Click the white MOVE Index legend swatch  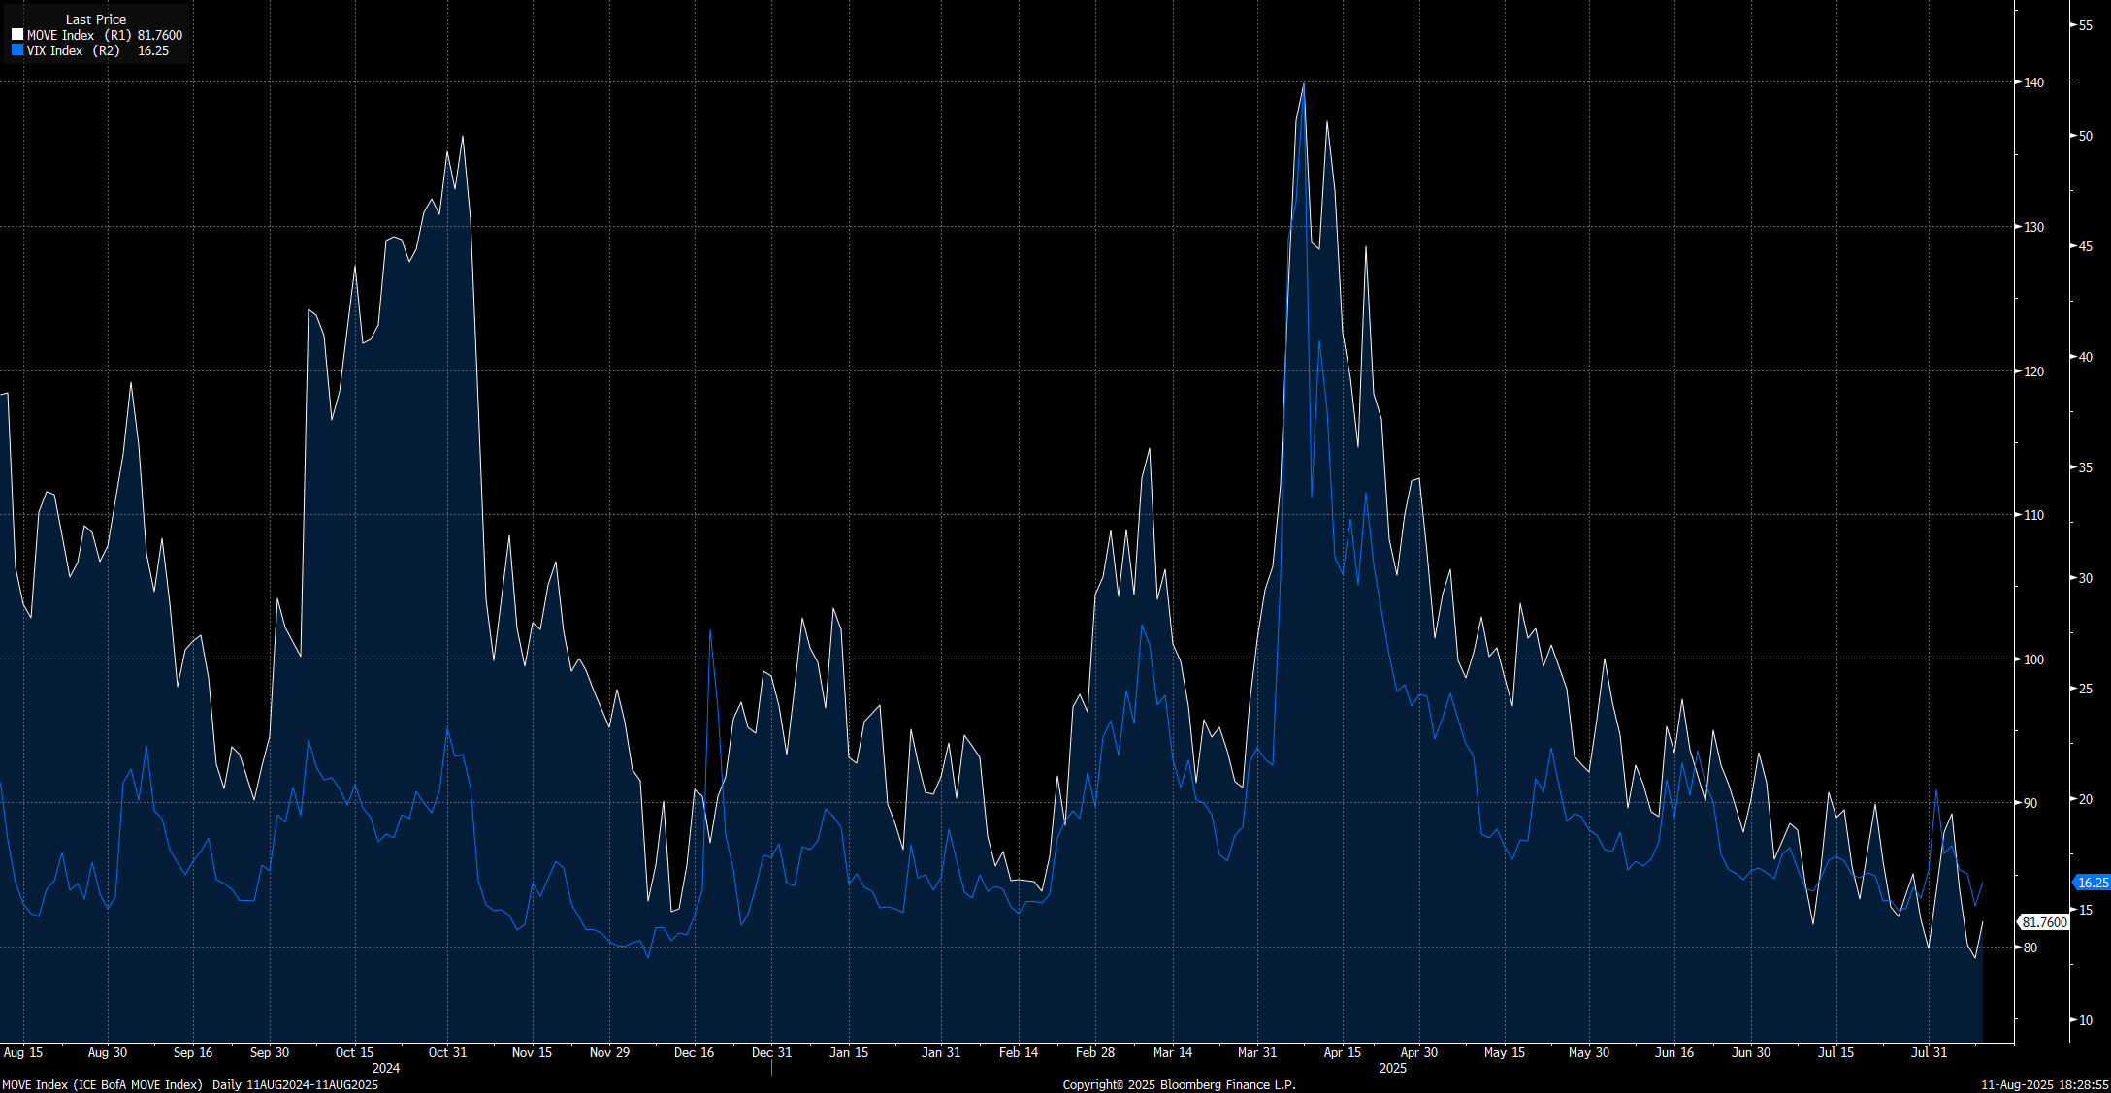pos(17,35)
